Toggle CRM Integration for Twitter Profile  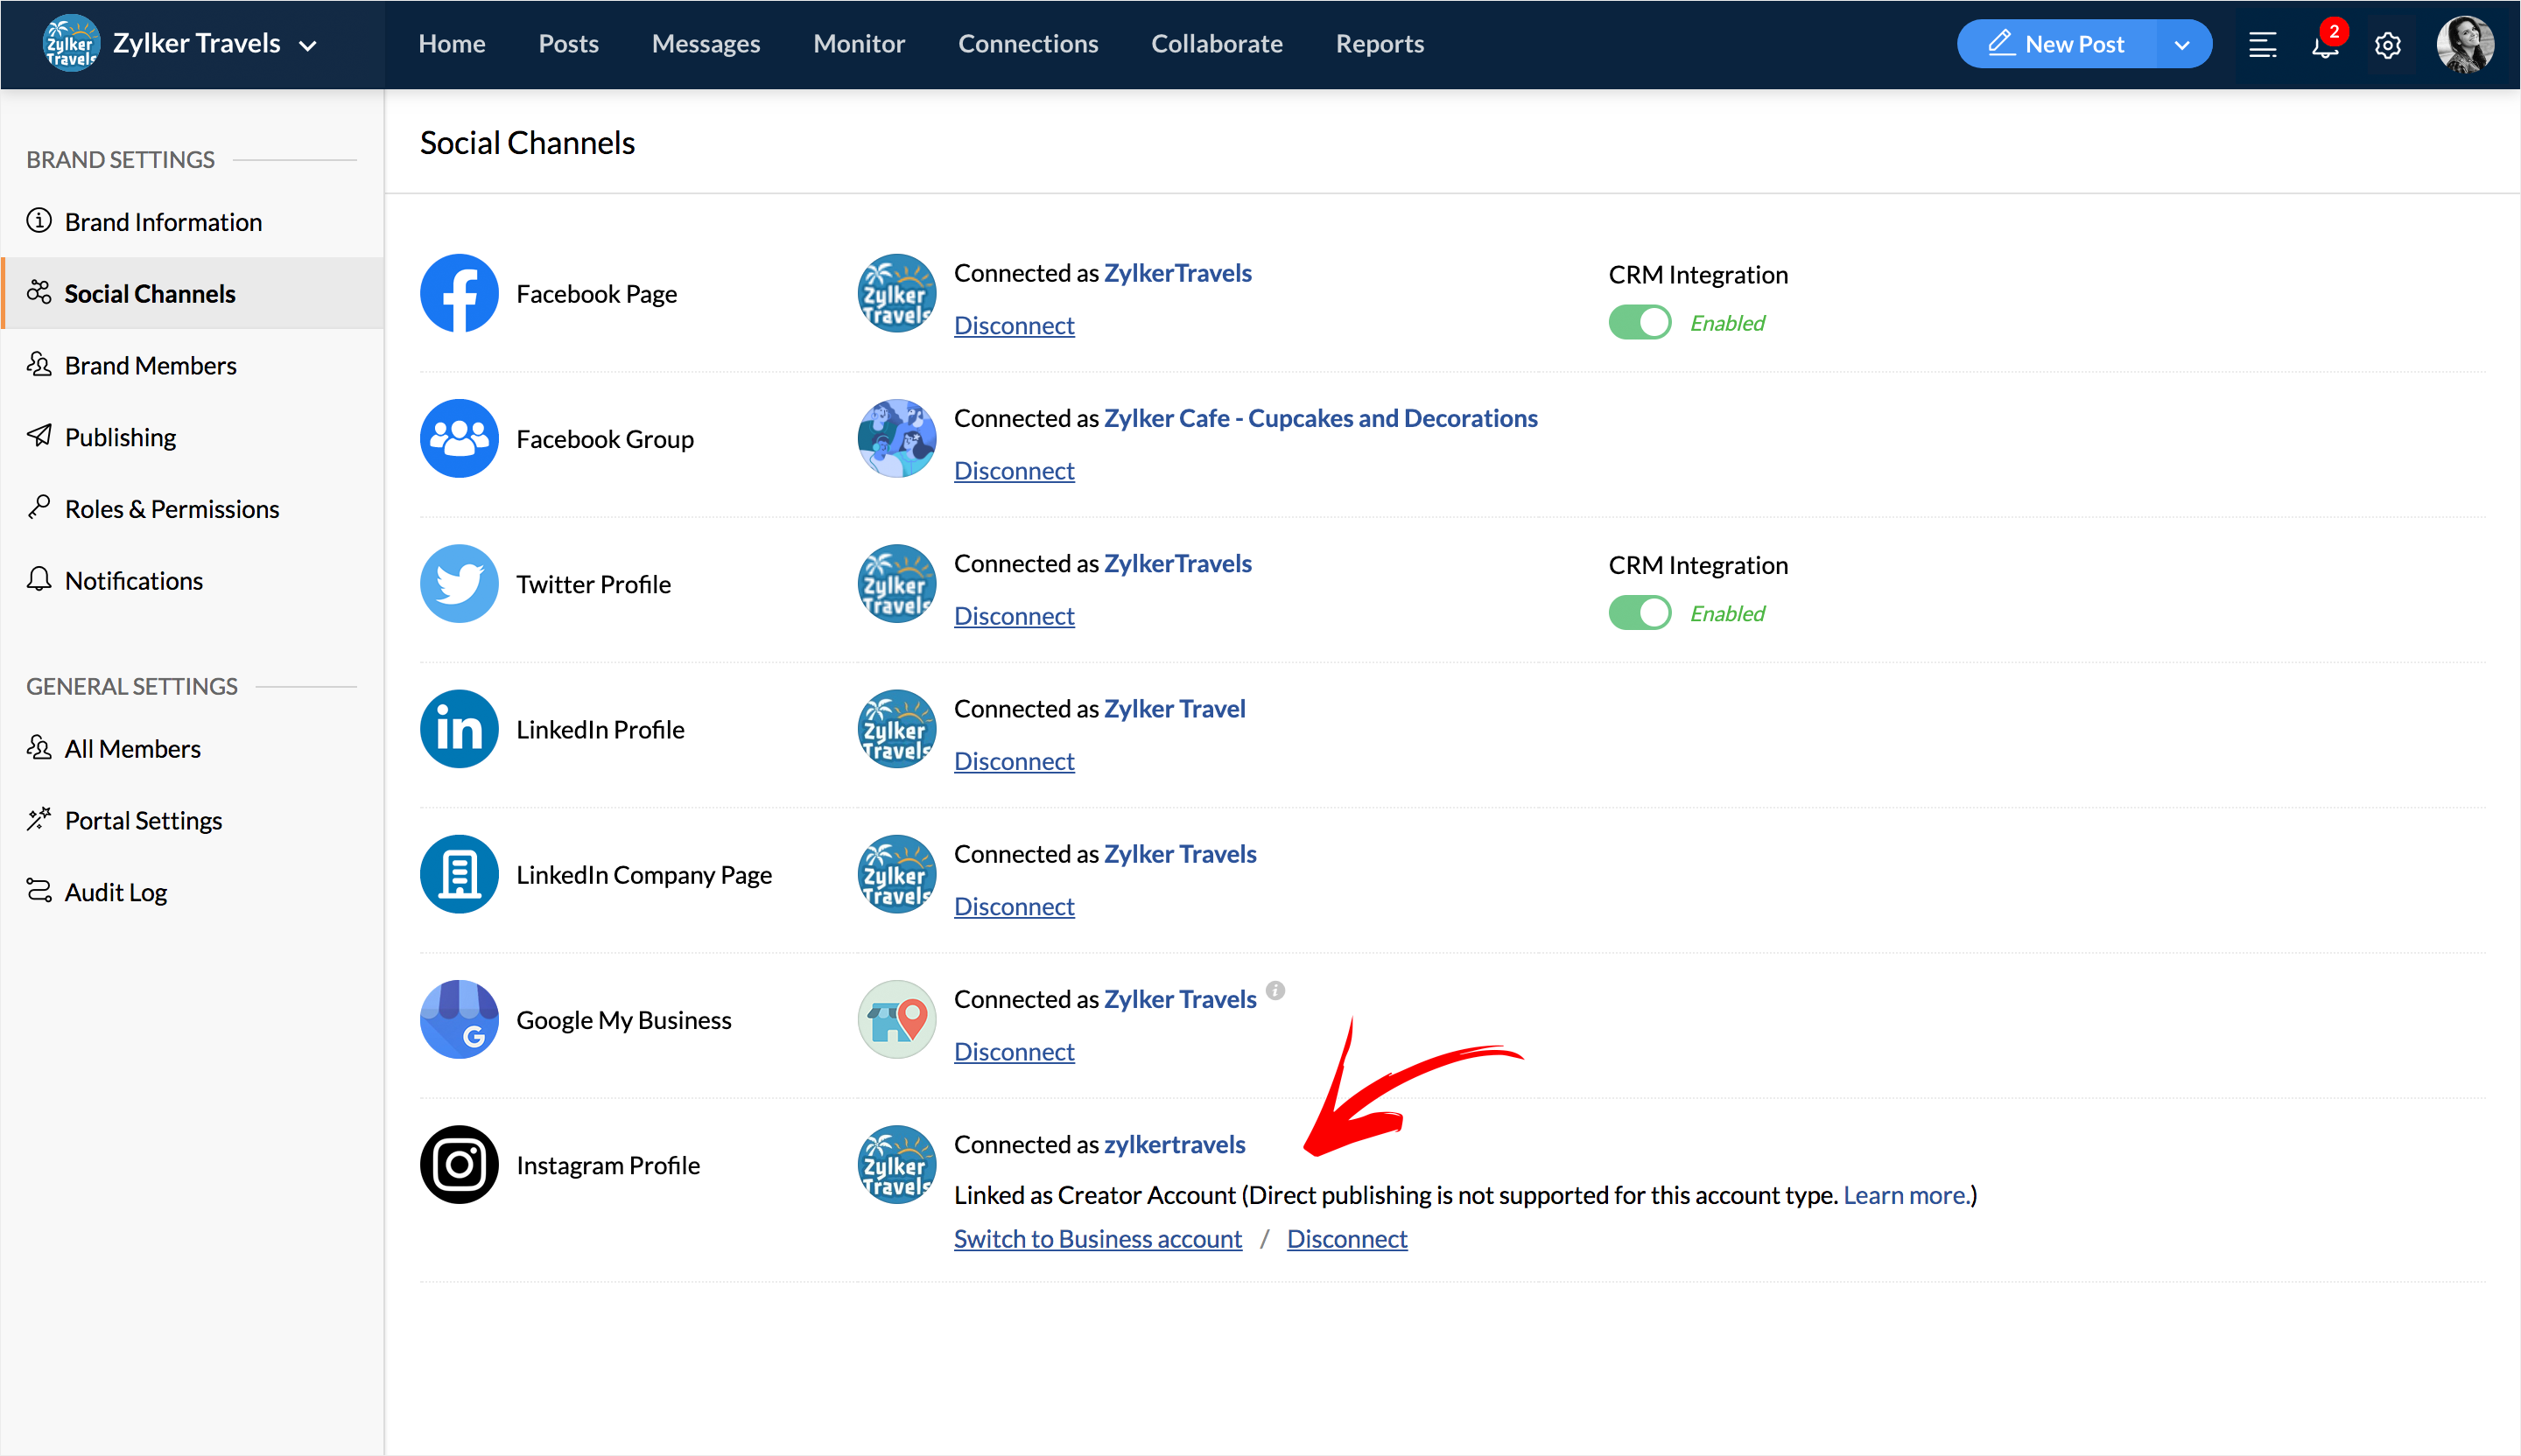click(1640, 613)
